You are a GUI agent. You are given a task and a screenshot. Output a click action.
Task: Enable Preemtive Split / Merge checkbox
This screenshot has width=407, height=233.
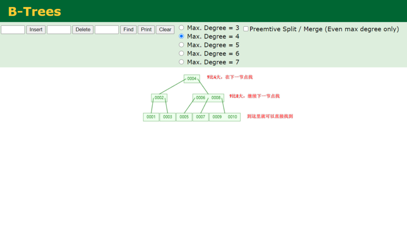click(246, 29)
